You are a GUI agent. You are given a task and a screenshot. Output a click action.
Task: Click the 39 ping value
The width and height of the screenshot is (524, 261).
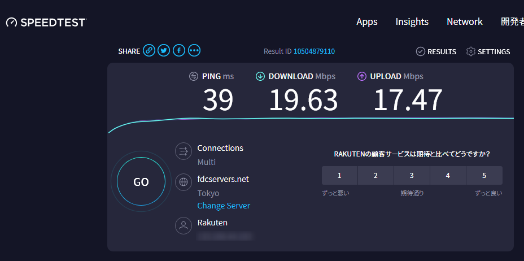pos(218,100)
